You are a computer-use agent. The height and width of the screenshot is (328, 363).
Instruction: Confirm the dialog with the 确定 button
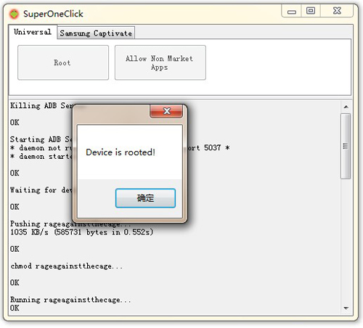point(145,198)
